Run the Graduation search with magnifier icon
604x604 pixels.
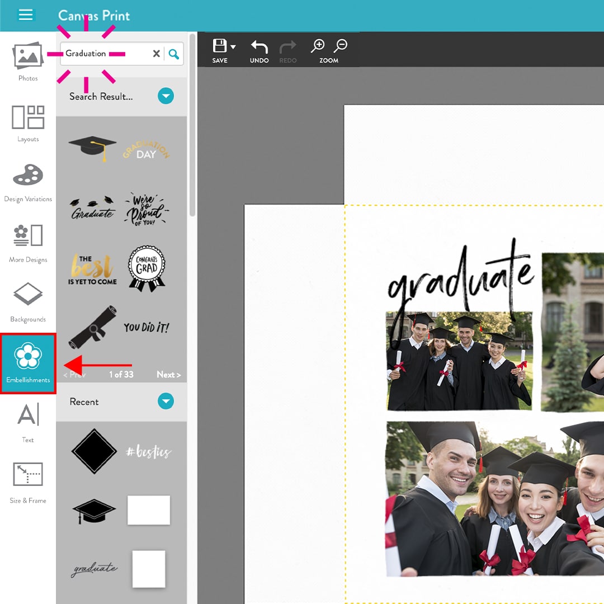click(174, 53)
